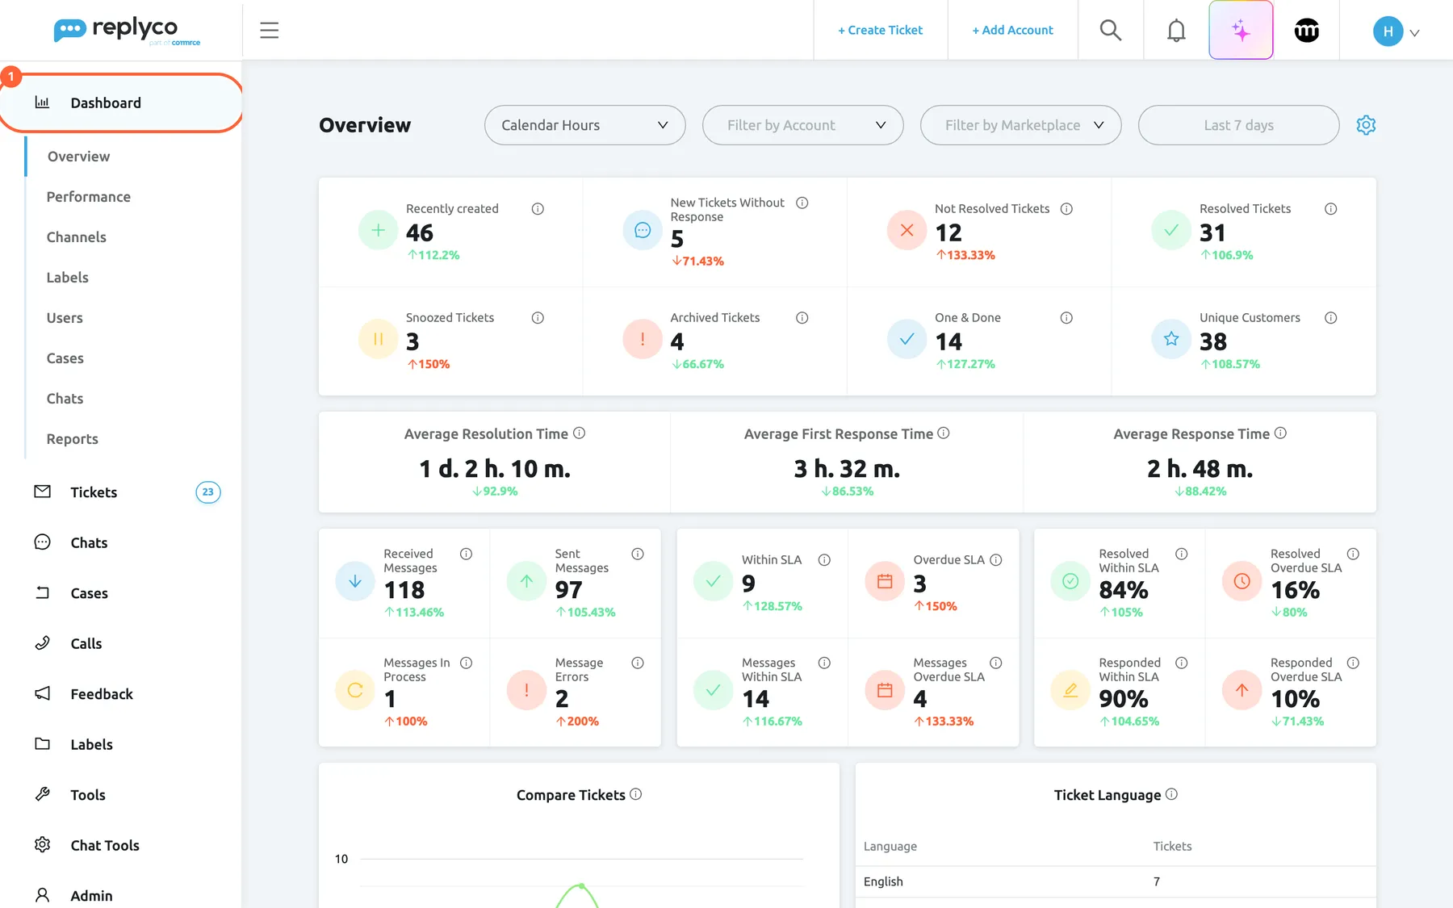Viewport: 1453px width, 908px height.
Task: Open Performance dashboard section
Action: point(89,197)
